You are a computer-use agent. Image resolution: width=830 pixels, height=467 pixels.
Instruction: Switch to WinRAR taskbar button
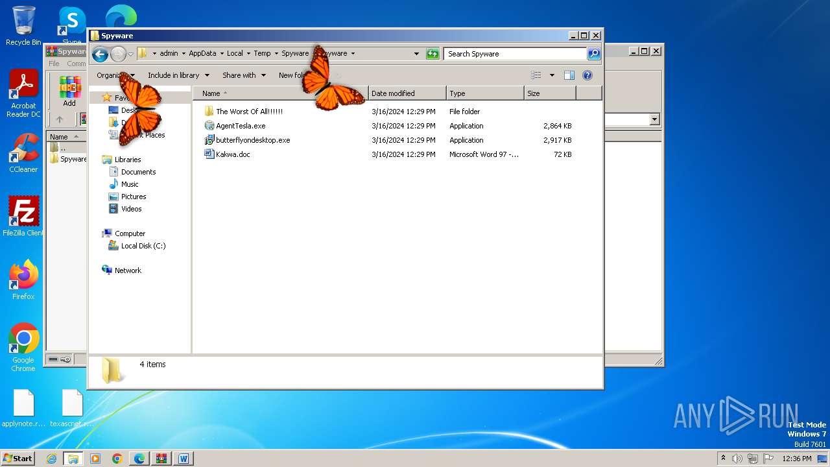(x=161, y=459)
